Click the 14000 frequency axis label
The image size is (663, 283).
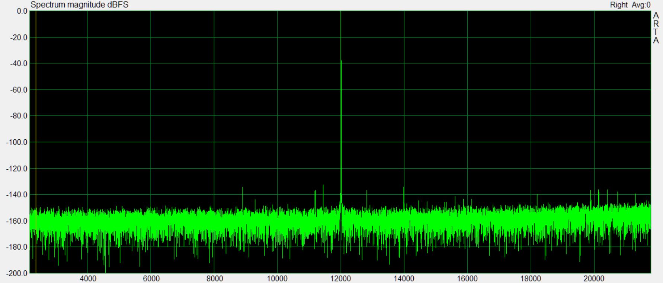coord(404,279)
